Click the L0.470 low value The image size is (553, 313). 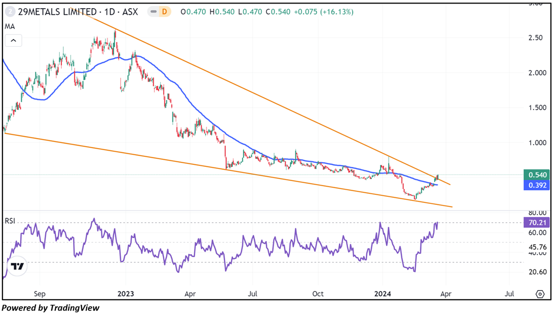[250, 12]
